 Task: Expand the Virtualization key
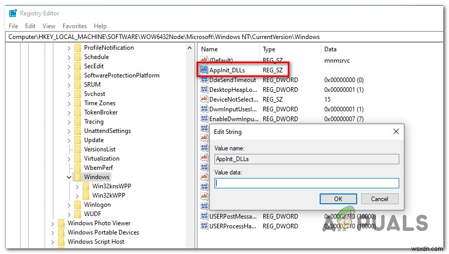[x=69, y=159]
